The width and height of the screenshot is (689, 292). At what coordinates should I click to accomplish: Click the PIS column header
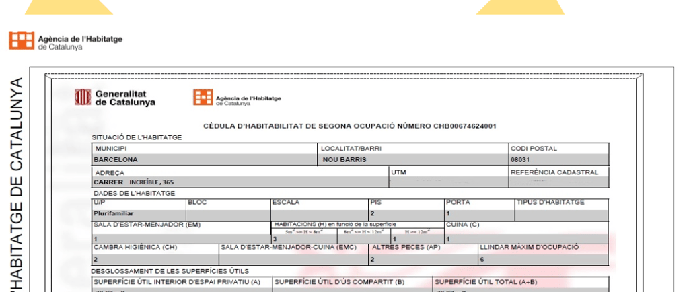click(x=375, y=203)
